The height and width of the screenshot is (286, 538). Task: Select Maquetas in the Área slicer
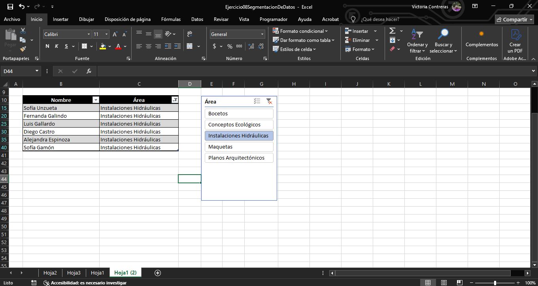(x=239, y=147)
